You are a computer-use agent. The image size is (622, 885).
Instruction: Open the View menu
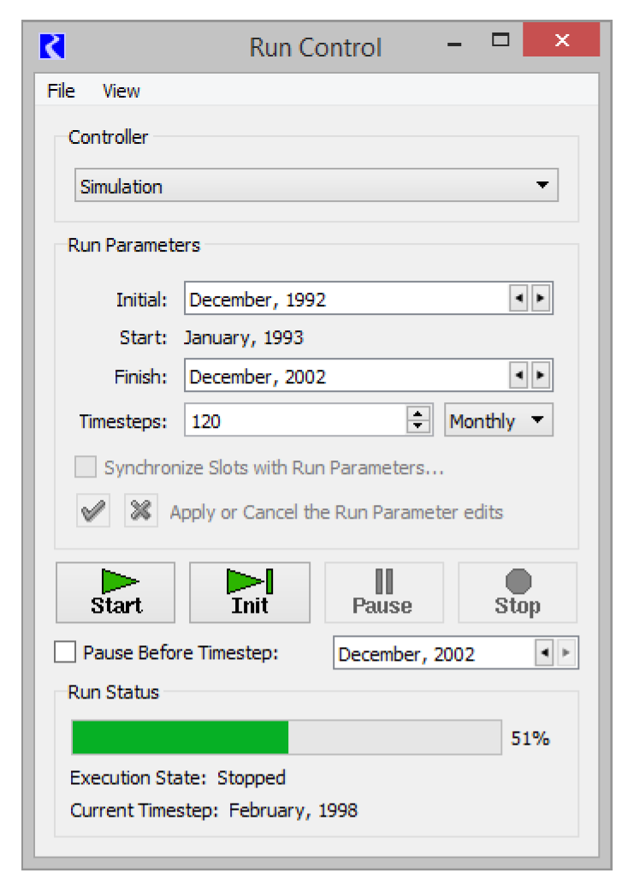121,91
